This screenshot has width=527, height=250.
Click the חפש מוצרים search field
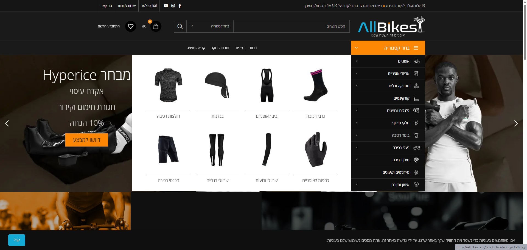(x=291, y=26)
